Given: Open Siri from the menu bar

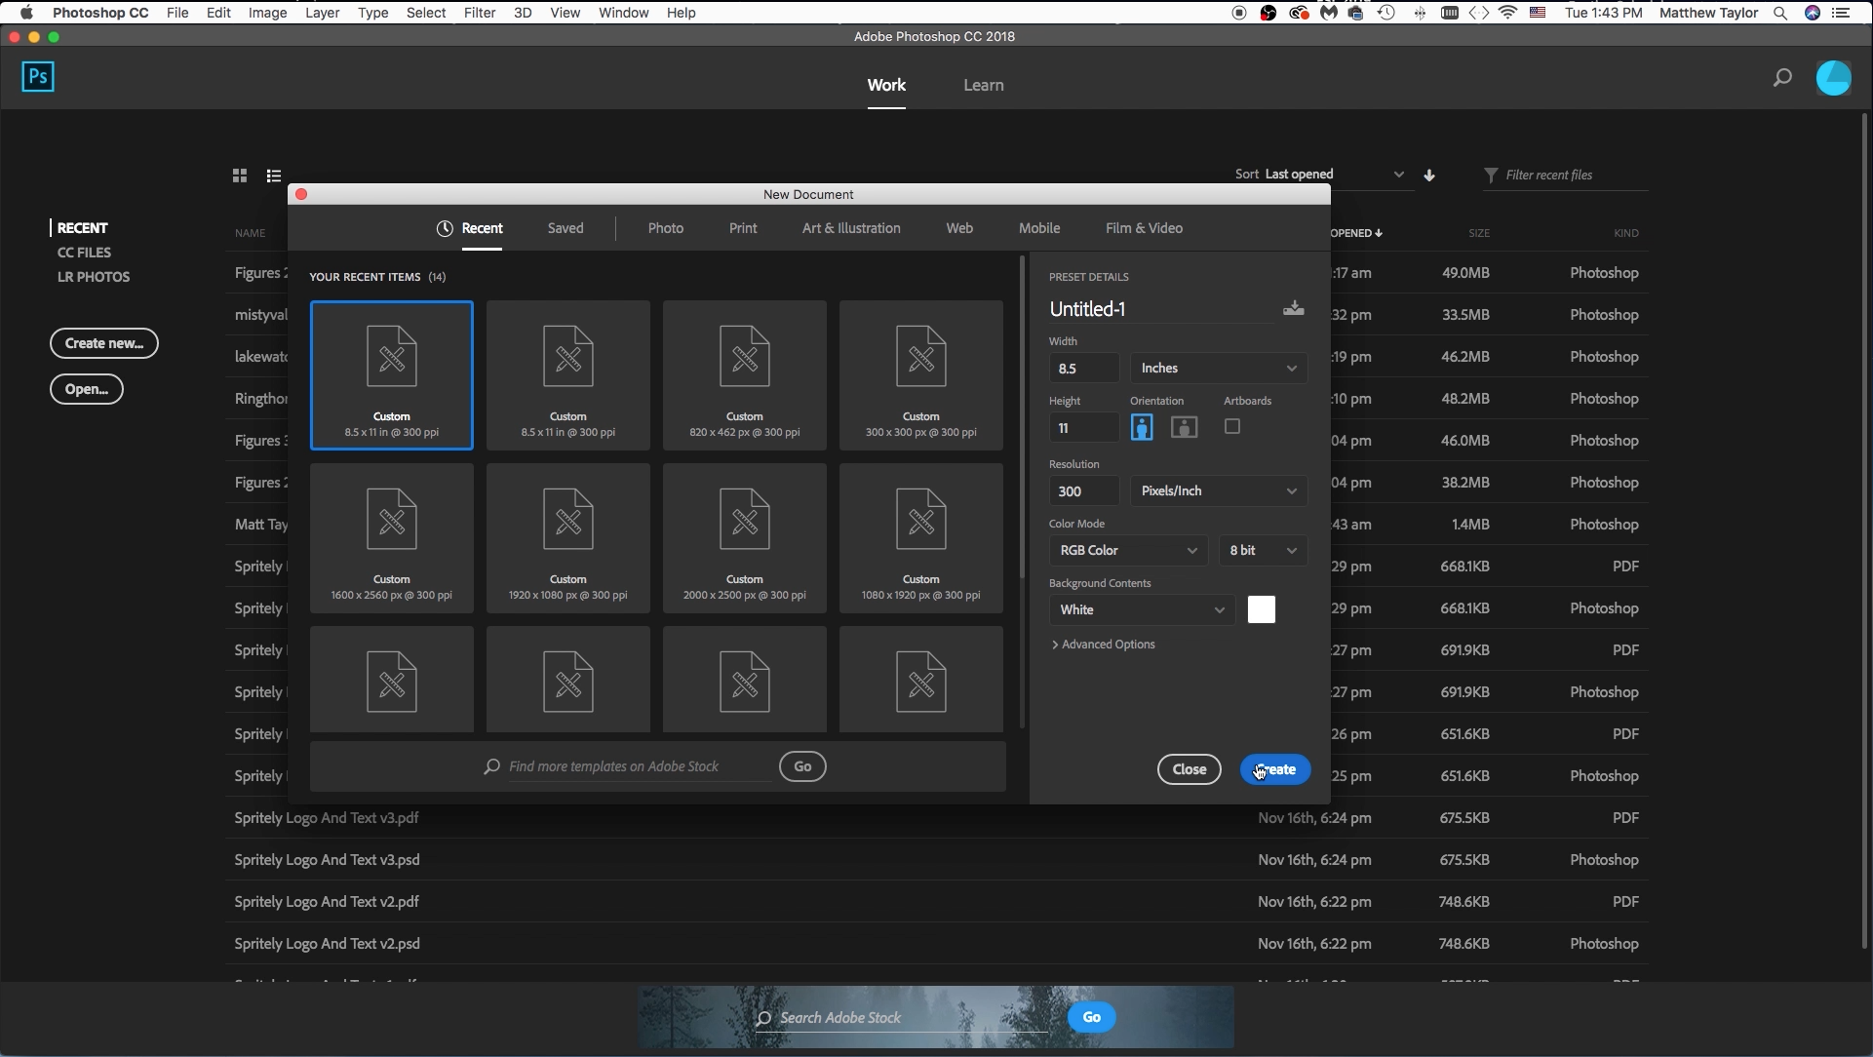Looking at the screenshot, I should pos(1812,13).
